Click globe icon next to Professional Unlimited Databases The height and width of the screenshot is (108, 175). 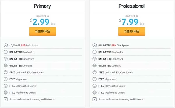pos(94,59)
